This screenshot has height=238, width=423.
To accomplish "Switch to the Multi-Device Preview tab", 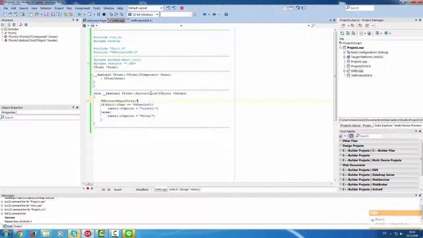I will [x=407, y=126].
